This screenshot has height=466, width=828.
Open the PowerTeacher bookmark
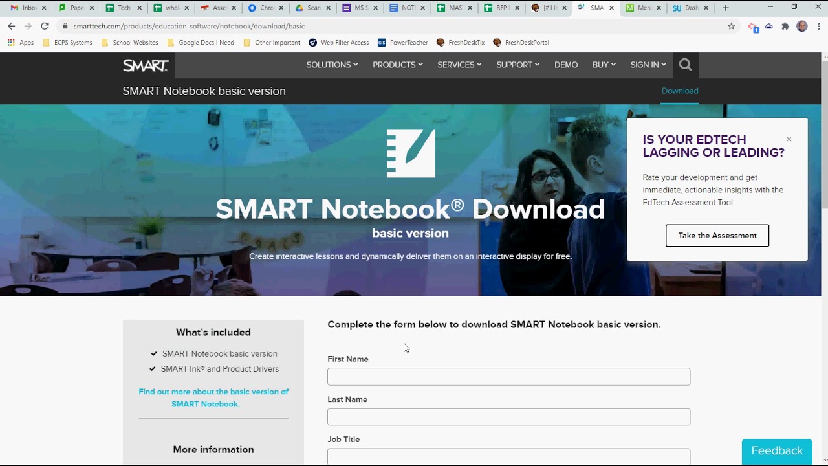(x=403, y=43)
